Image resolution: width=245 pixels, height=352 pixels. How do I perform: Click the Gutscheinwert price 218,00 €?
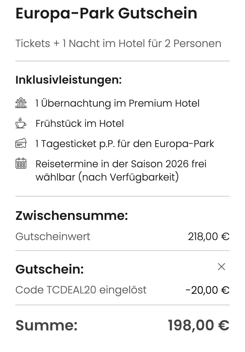(209, 236)
